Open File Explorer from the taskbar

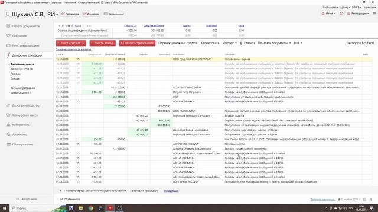point(81,208)
